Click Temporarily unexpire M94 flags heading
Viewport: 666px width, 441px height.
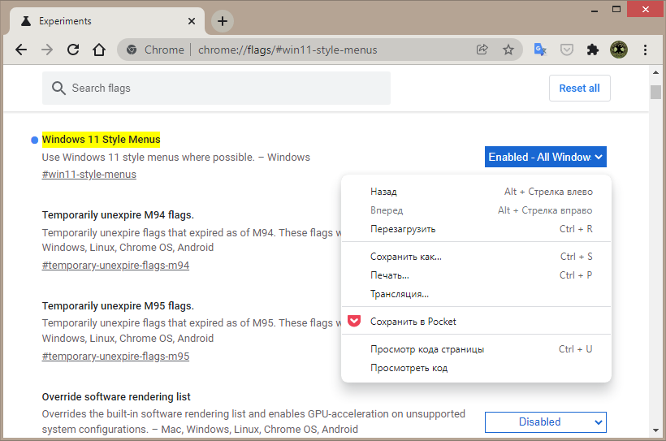click(x=118, y=215)
